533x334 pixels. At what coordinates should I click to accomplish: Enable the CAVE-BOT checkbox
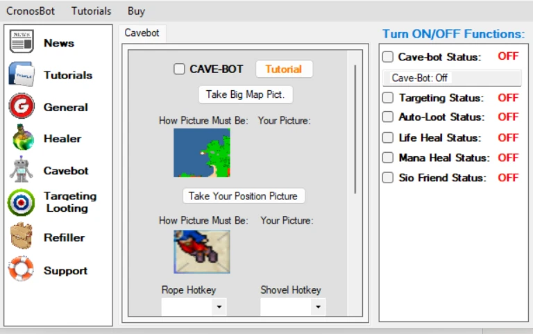[x=179, y=69]
